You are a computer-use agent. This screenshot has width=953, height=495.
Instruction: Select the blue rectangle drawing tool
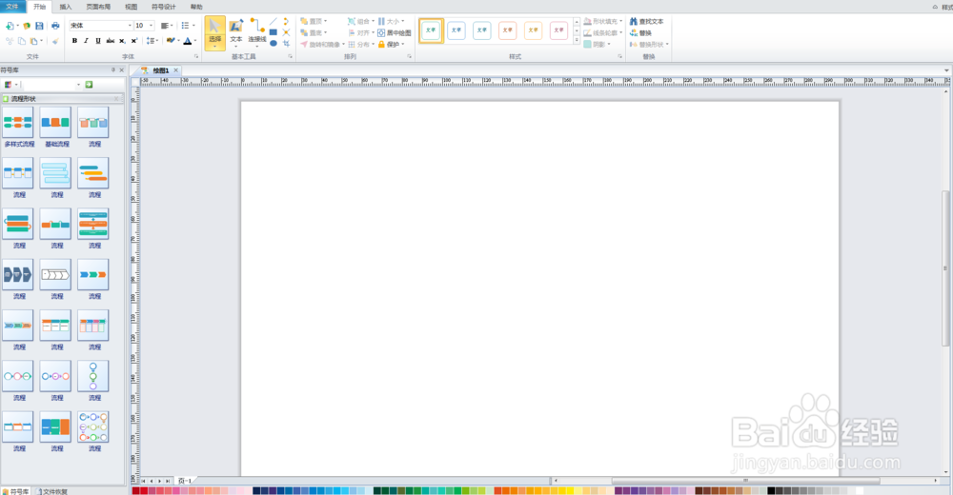pos(274,32)
